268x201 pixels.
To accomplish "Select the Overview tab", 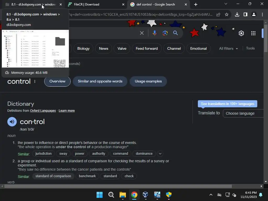I will coord(57,81).
